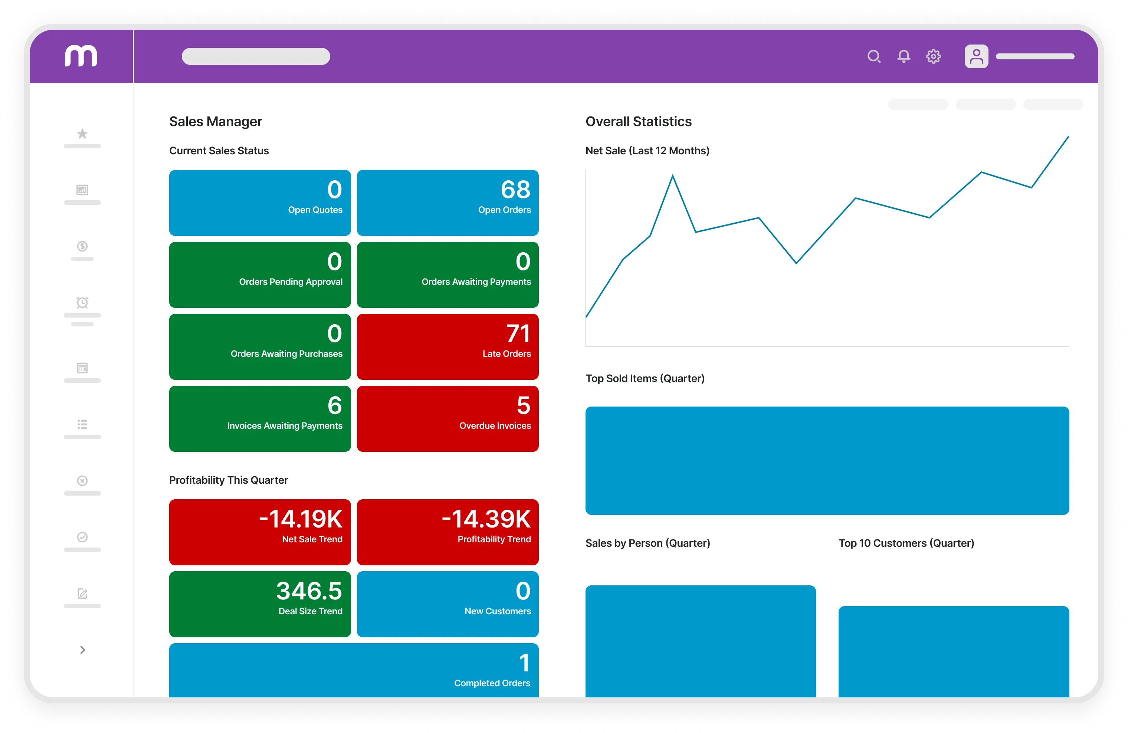Select the circled X sidebar icon
The width and height of the screenshot is (1128, 733).
[x=82, y=481]
